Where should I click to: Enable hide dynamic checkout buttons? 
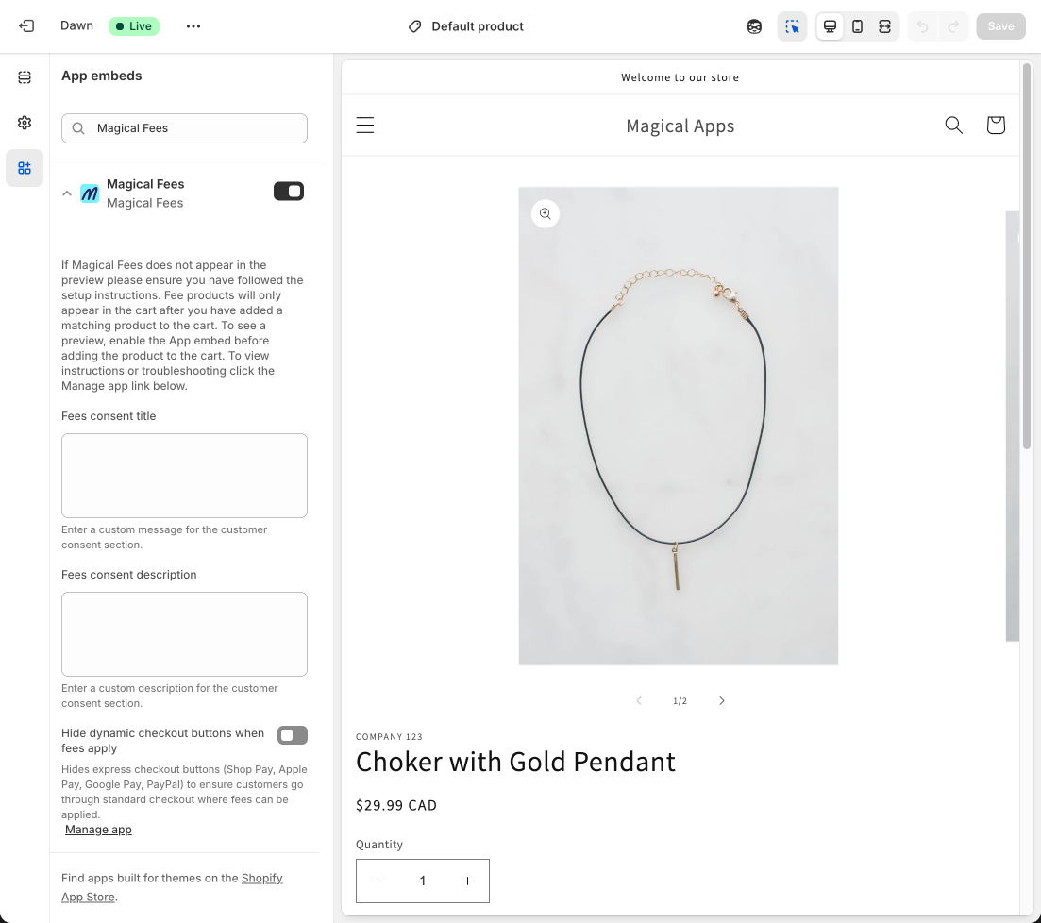293,735
